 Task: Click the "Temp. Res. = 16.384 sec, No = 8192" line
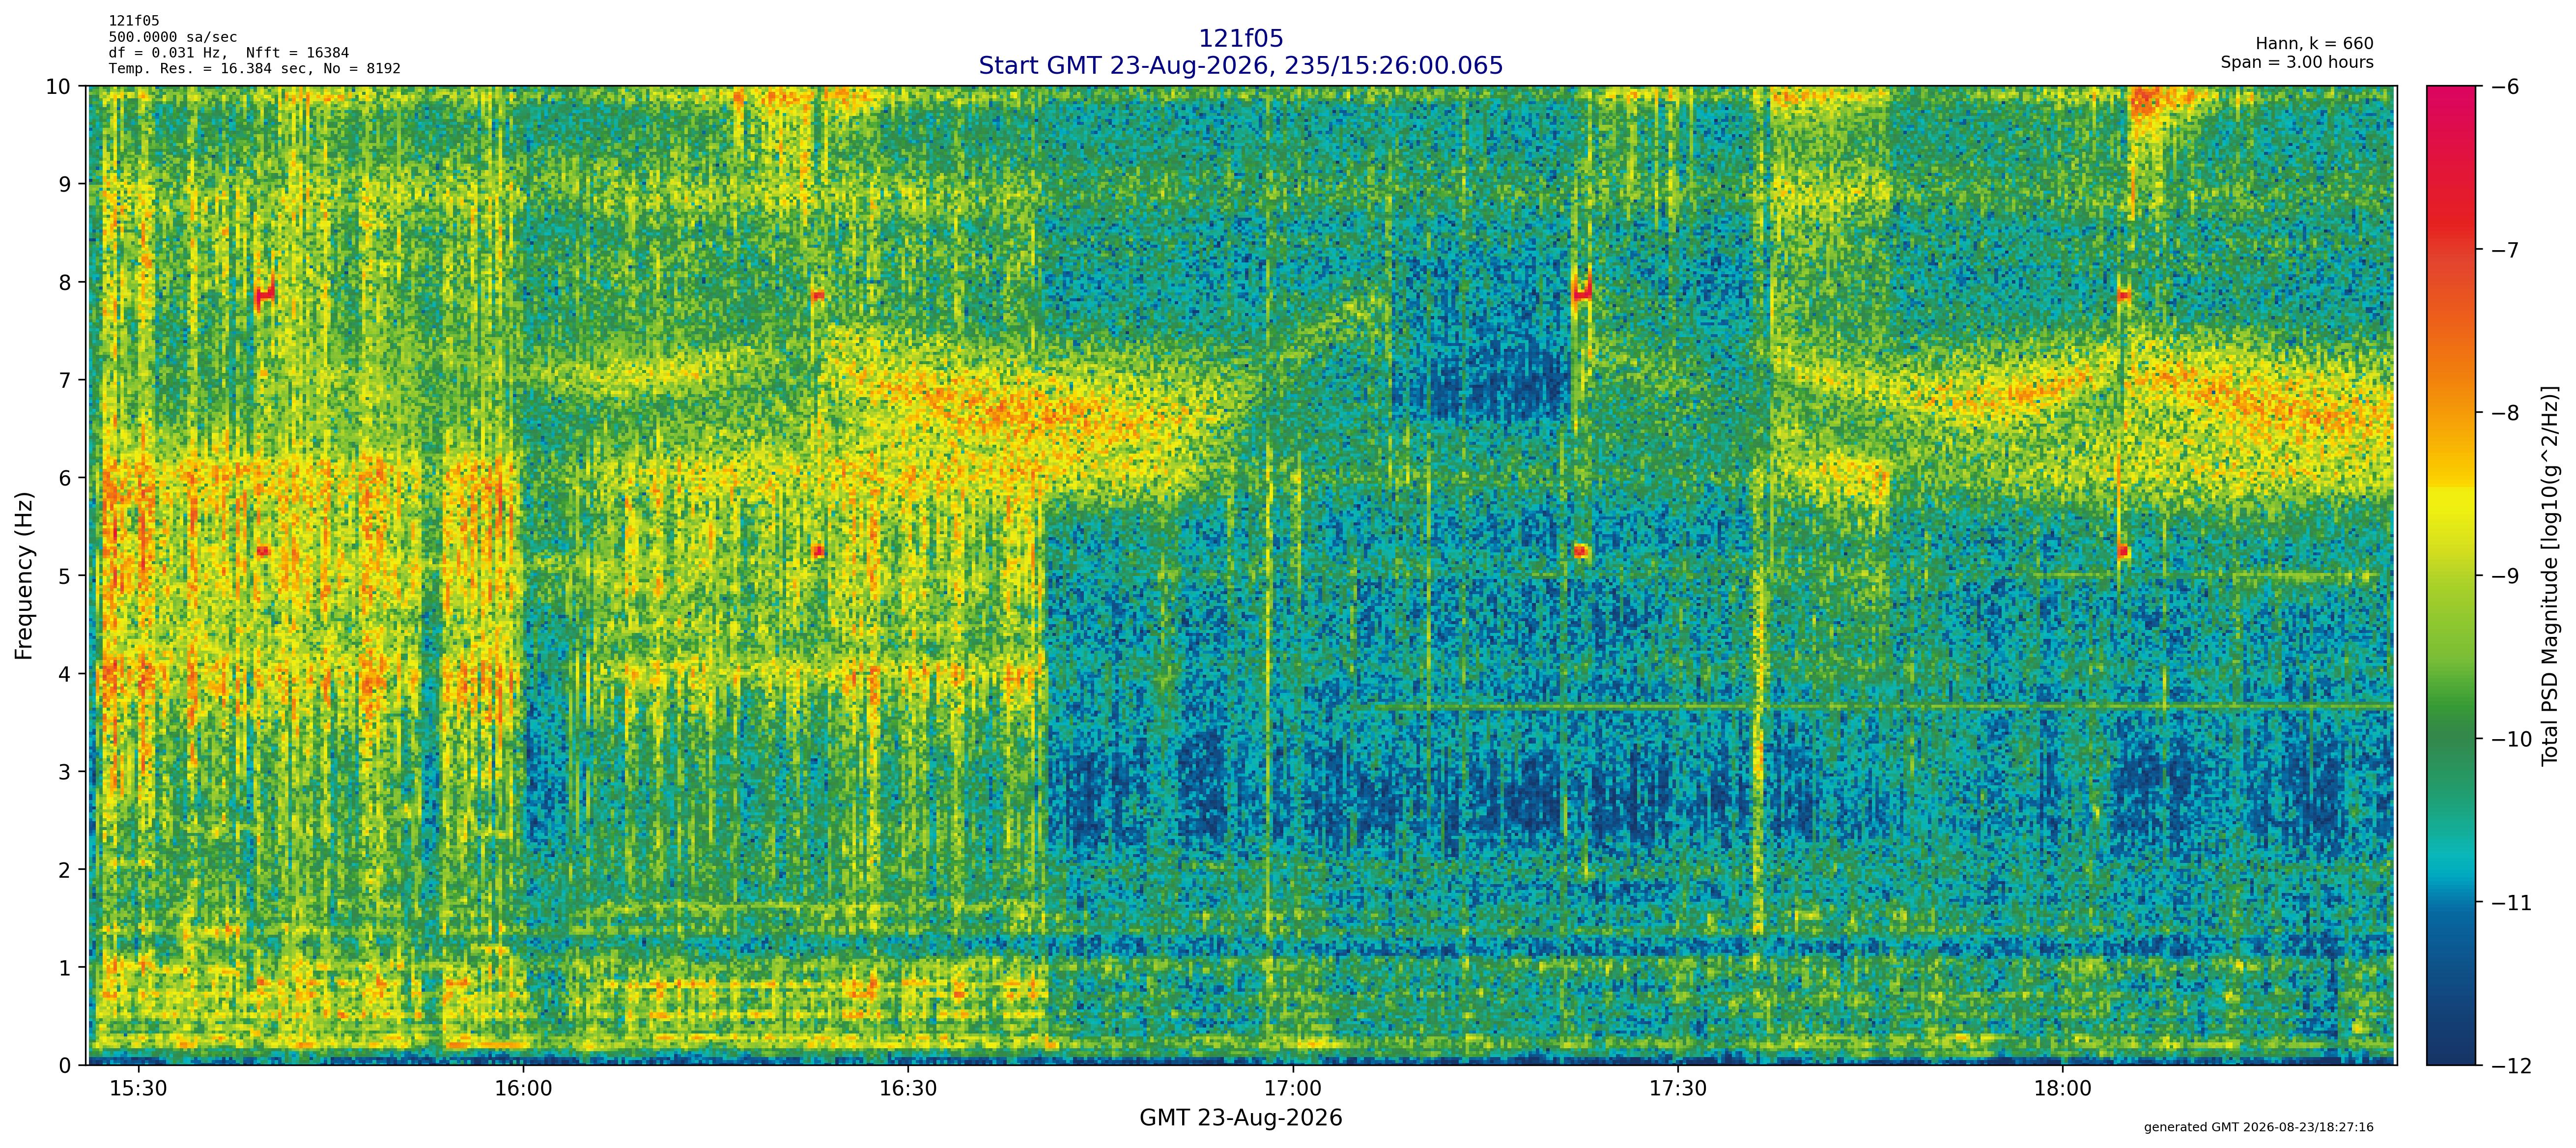(x=255, y=69)
